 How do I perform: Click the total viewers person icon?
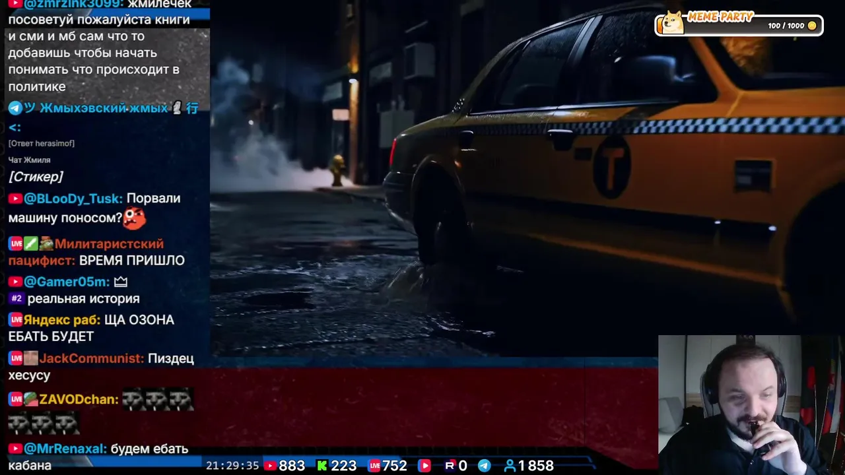click(x=509, y=466)
